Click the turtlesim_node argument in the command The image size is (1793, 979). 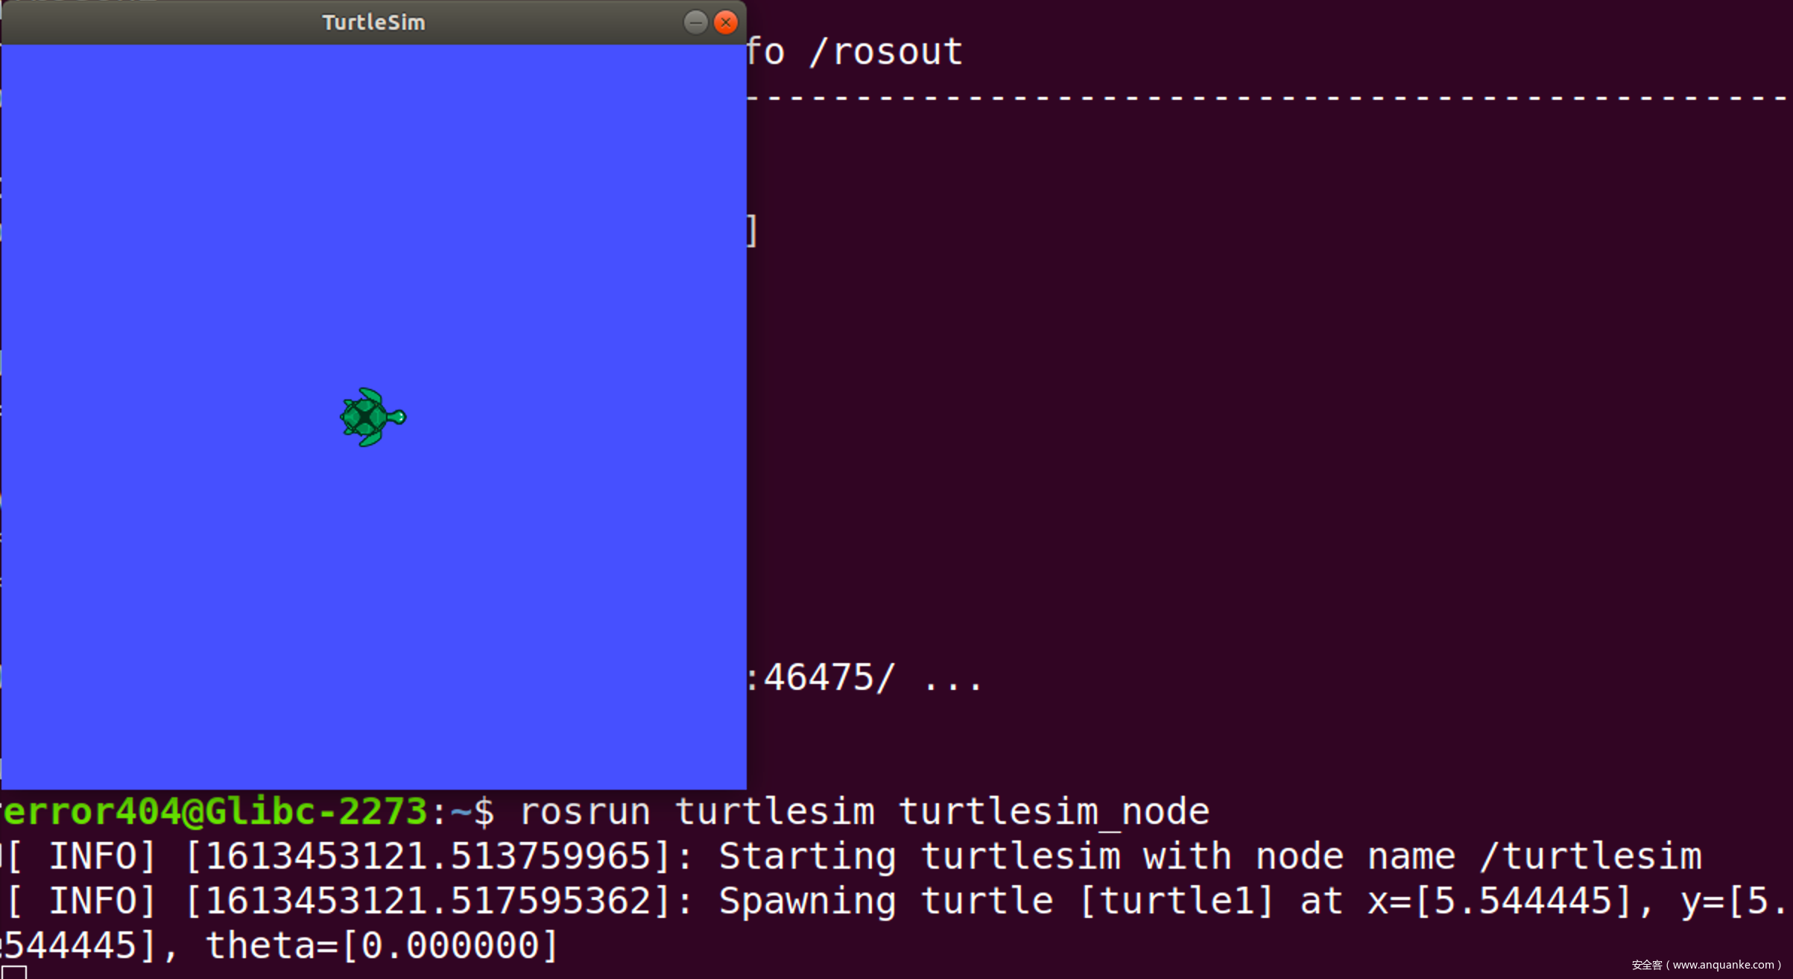point(1054,811)
